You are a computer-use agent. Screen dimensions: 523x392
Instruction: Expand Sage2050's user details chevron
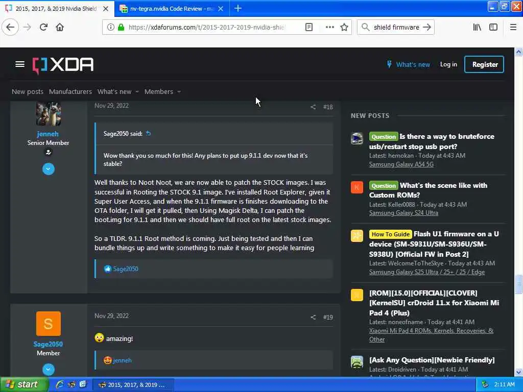pyautogui.click(x=49, y=370)
